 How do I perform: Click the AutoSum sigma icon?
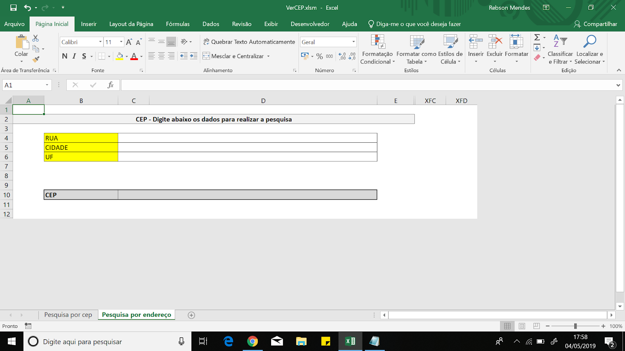coord(537,37)
